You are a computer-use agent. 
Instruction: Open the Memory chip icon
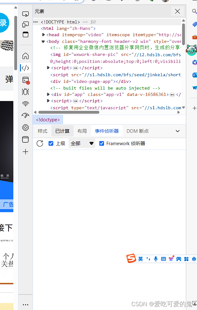25,127
